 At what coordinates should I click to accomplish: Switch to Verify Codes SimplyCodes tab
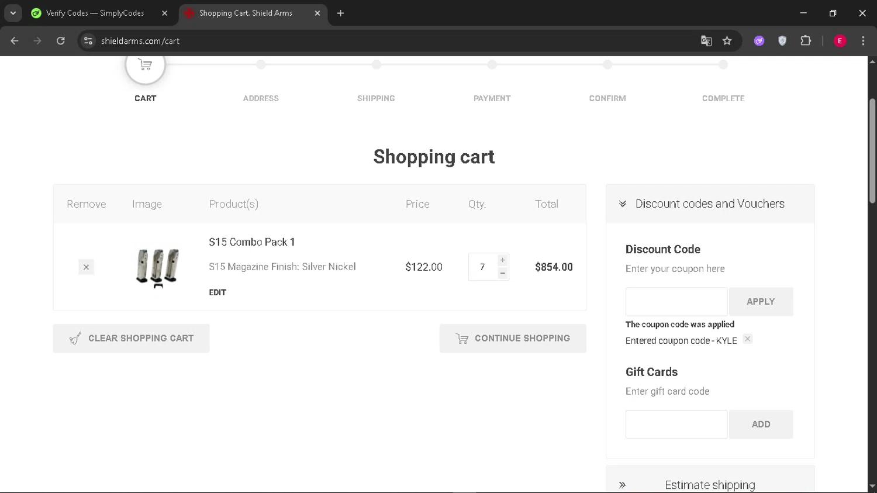pyautogui.click(x=95, y=13)
